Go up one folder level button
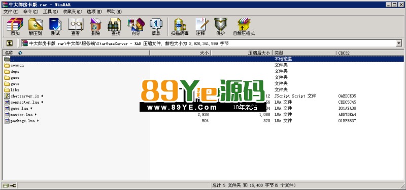406x190 pixels. click(9, 43)
